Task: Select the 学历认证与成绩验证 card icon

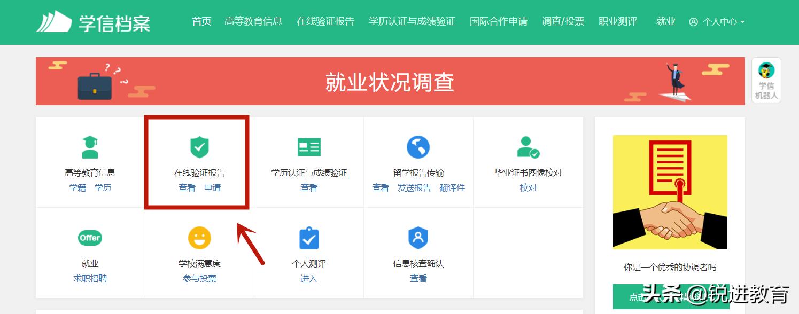Action: tap(309, 147)
